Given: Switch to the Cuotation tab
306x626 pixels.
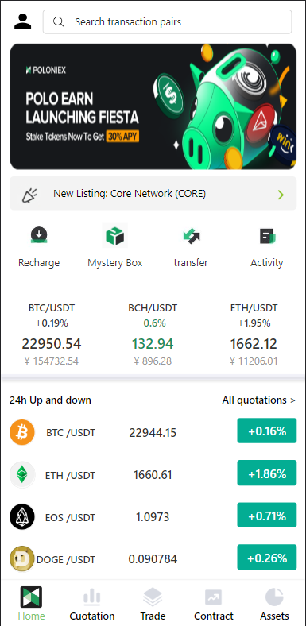Looking at the screenshot, I should 92,605.
